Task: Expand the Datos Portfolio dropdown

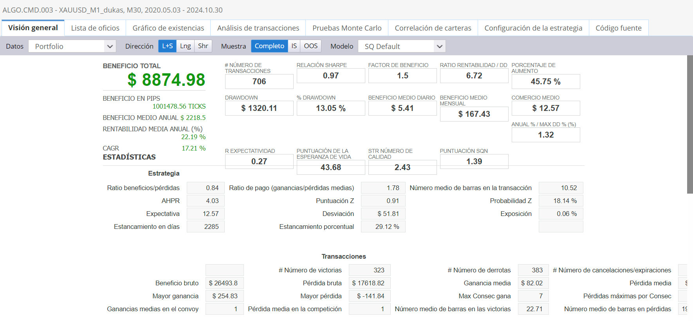Action: pyautogui.click(x=72, y=46)
